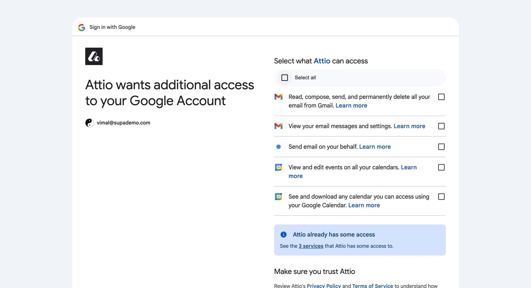531x288 pixels.
Task: Click the Calendar icon for download calendar permission
Action: (x=278, y=197)
